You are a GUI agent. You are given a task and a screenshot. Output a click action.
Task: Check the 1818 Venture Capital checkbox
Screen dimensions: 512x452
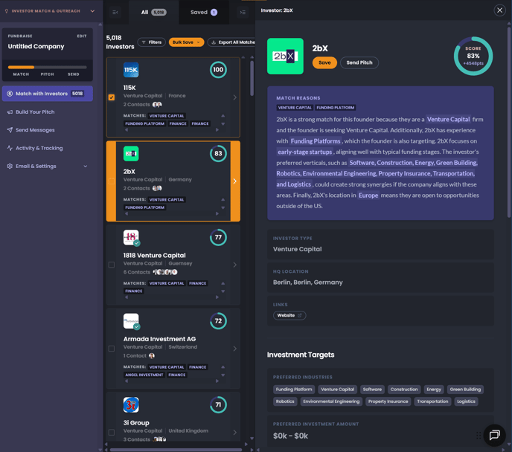tap(112, 265)
